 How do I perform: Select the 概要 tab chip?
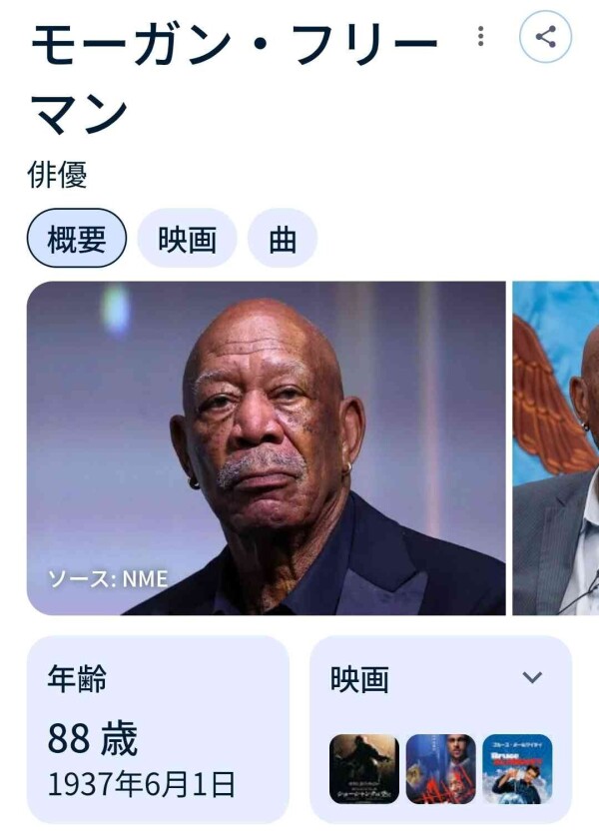tap(77, 239)
